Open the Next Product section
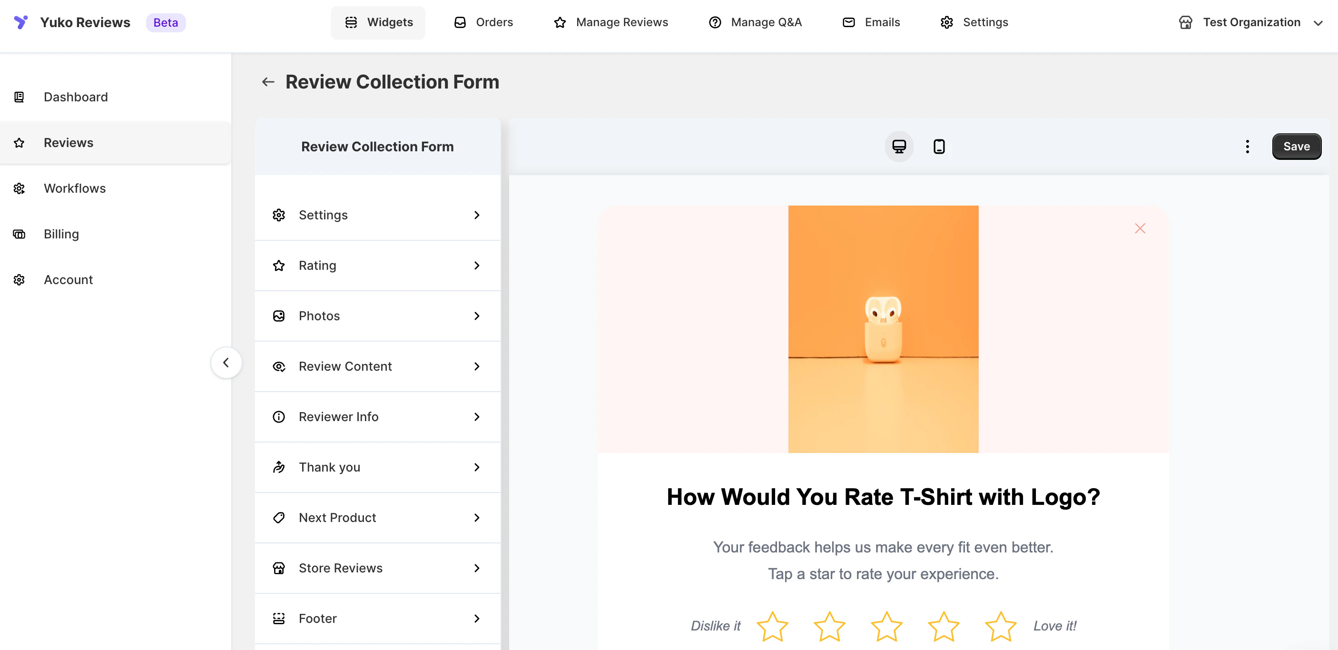Image resolution: width=1338 pixels, height=650 pixels. click(378, 518)
